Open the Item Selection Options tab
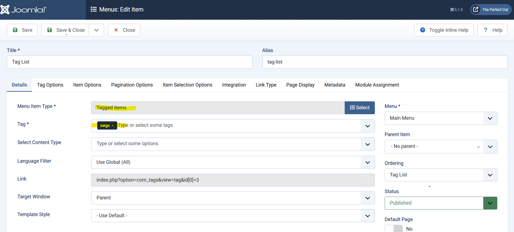 (188, 85)
